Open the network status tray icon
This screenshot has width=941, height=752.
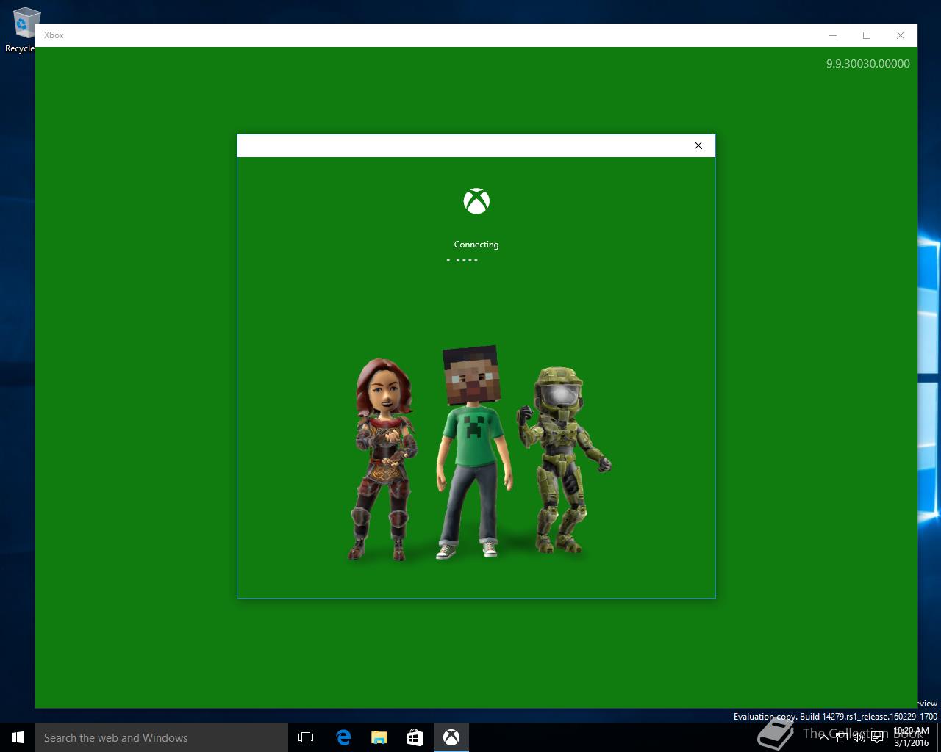(842, 738)
